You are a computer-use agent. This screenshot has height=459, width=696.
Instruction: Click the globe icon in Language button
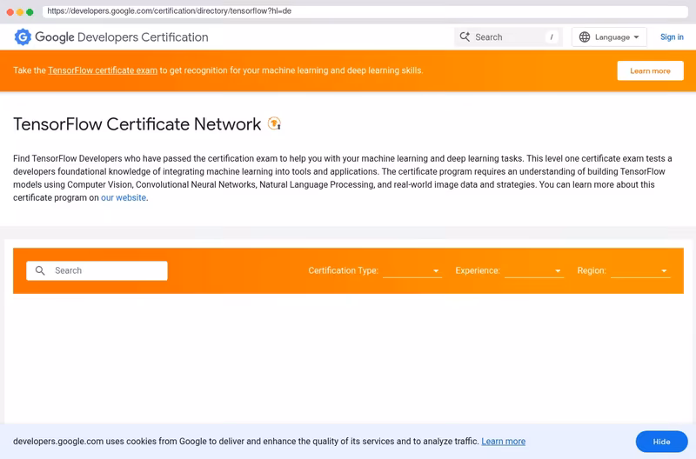coord(585,37)
